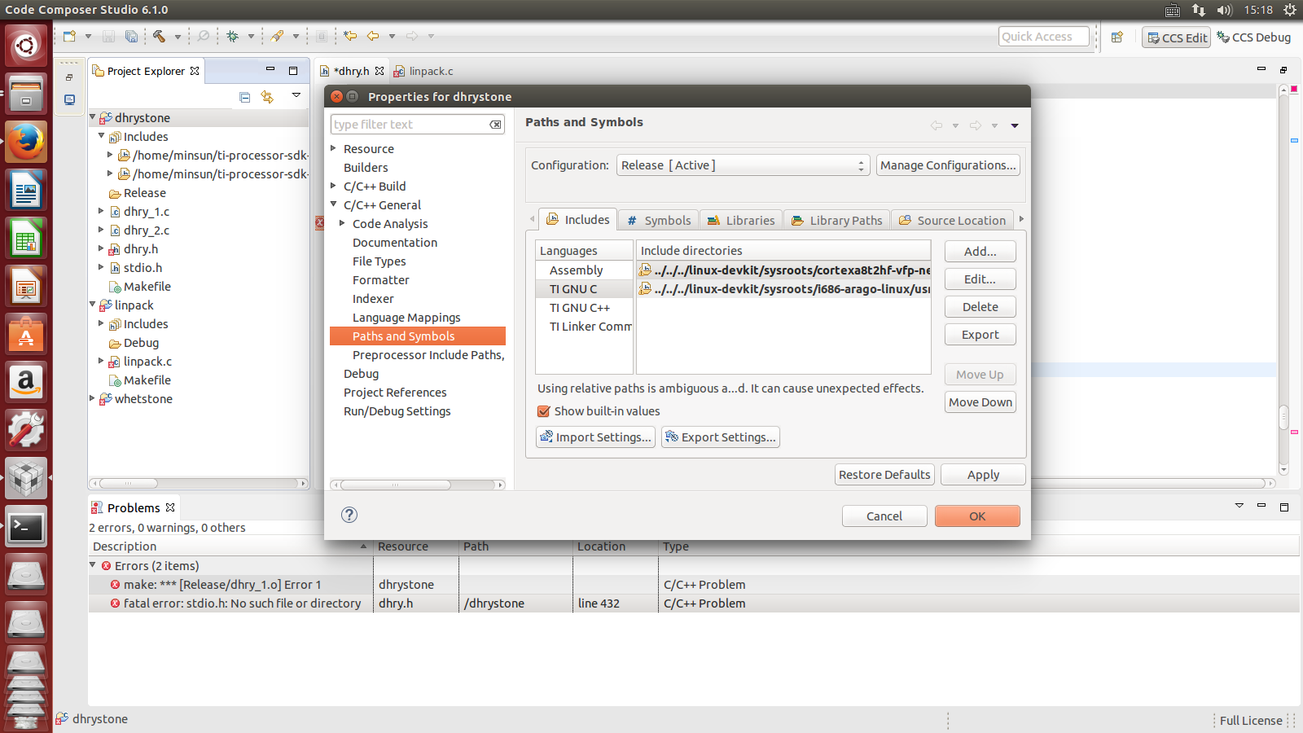Open System Settings launcher icon
Image resolution: width=1303 pixels, height=733 pixels.
click(26, 431)
